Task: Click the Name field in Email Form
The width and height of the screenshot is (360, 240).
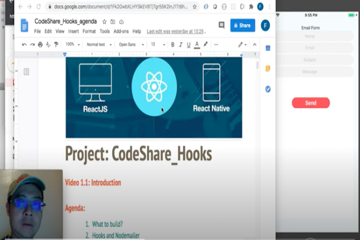Action: click(x=314, y=36)
